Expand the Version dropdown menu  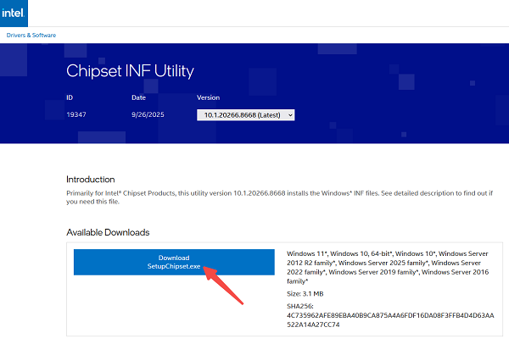point(245,114)
